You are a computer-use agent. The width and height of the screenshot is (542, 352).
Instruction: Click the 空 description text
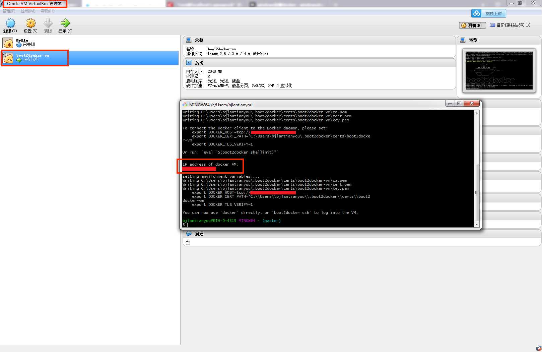[188, 242]
